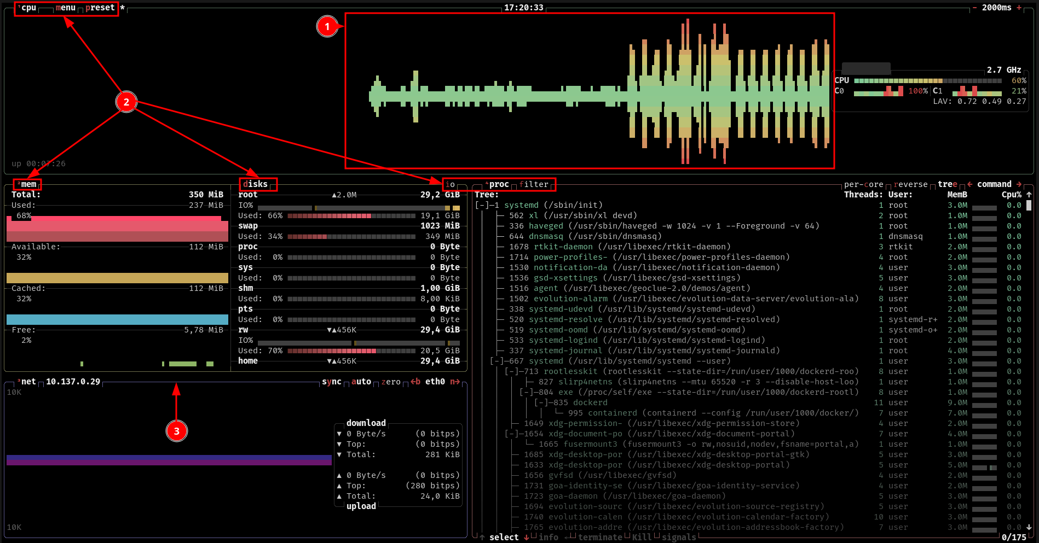
Task: Select the 1656 gvfsd process row
Action: point(749,475)
